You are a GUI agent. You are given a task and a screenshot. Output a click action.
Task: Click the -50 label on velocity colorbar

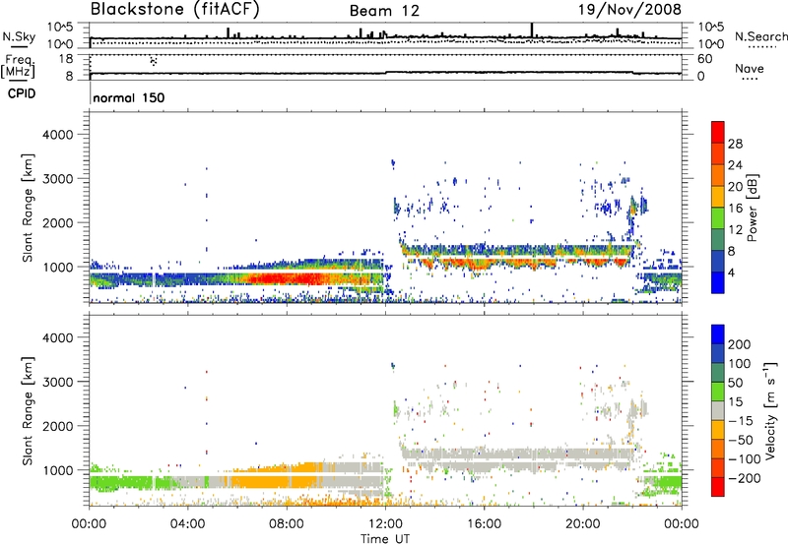(x=741, y=440)
